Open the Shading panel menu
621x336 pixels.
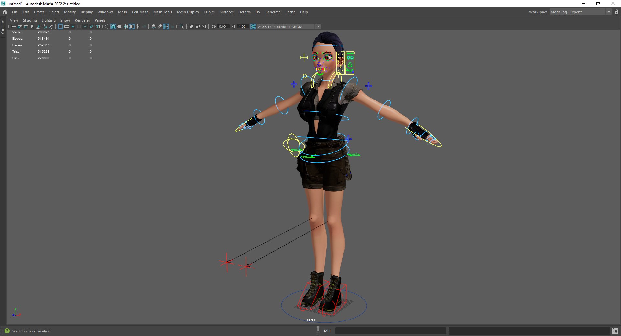pos(30,20)
